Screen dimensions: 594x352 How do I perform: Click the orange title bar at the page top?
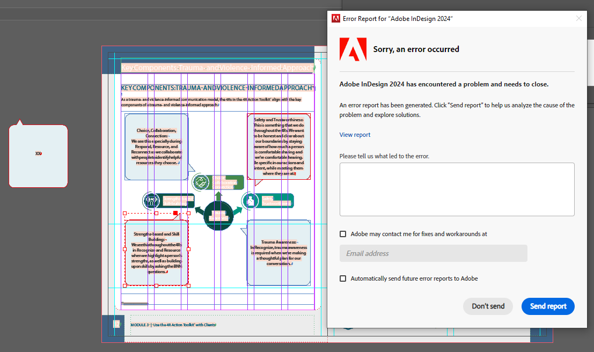coord(215,68)
